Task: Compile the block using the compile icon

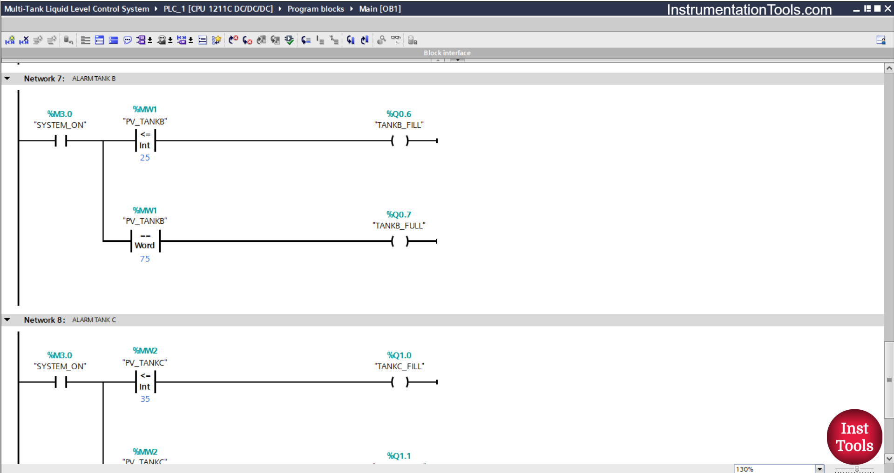Action: (289, 40)
